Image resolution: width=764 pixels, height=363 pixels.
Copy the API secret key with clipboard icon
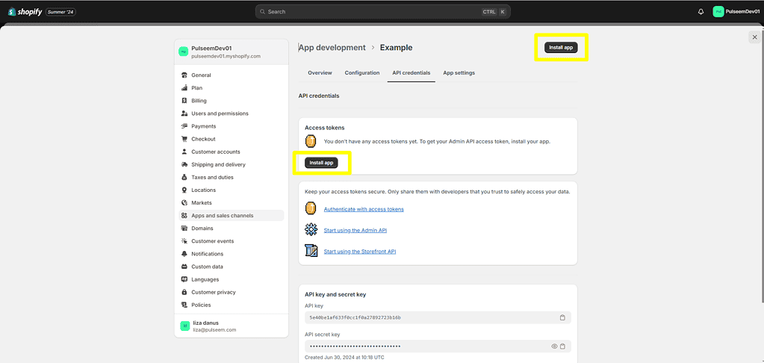562,347
